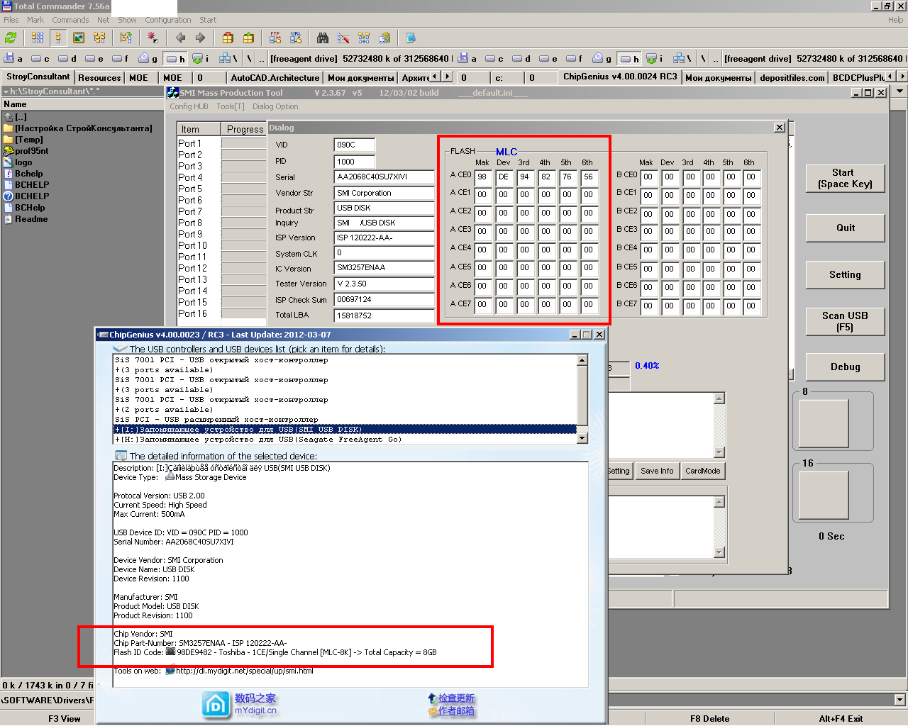Image resolution: width=908 pixels, height=726 pixels.
Task: Switch to AutoCAD.Architecture tab
Action: click(x=275, y=78)
